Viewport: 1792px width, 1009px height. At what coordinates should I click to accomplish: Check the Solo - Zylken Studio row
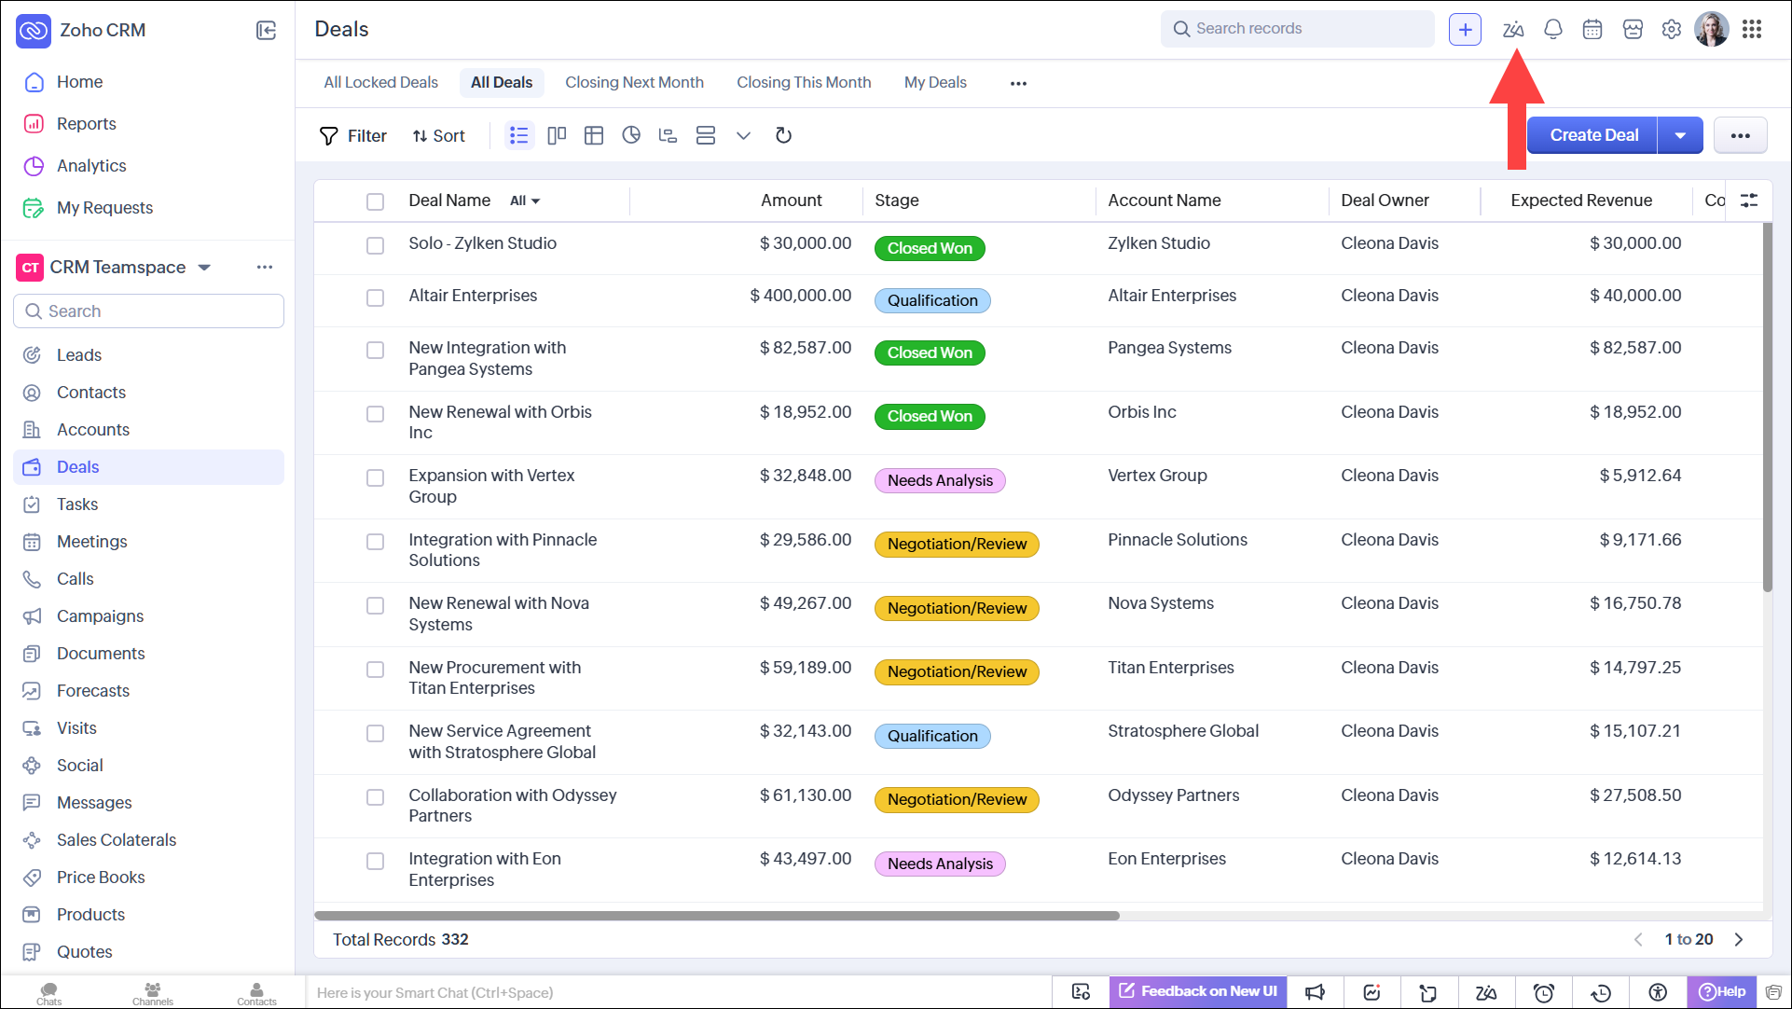375,245
